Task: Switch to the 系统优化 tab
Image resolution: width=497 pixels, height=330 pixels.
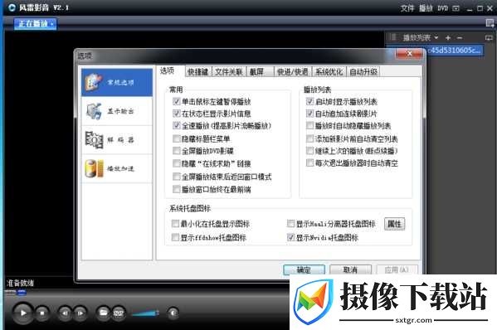Action: click(329, 72)
